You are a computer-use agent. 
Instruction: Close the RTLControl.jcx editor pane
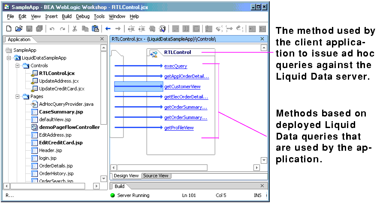click(x=262, y=39)
